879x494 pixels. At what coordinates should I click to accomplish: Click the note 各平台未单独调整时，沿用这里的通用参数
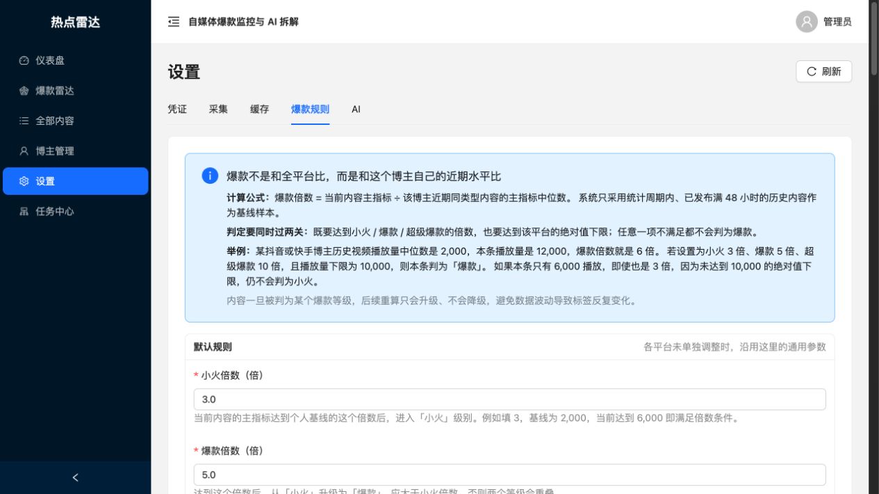[734, 347]
